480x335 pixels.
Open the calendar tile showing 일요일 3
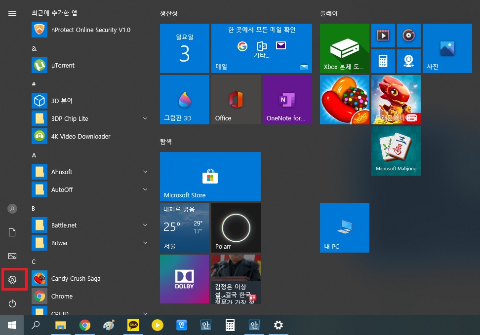[185, 48]
